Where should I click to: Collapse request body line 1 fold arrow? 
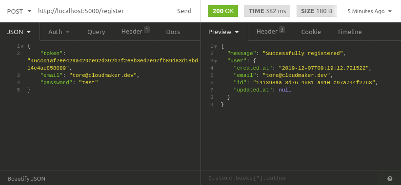pyautogui.click(x=22, y=47)
